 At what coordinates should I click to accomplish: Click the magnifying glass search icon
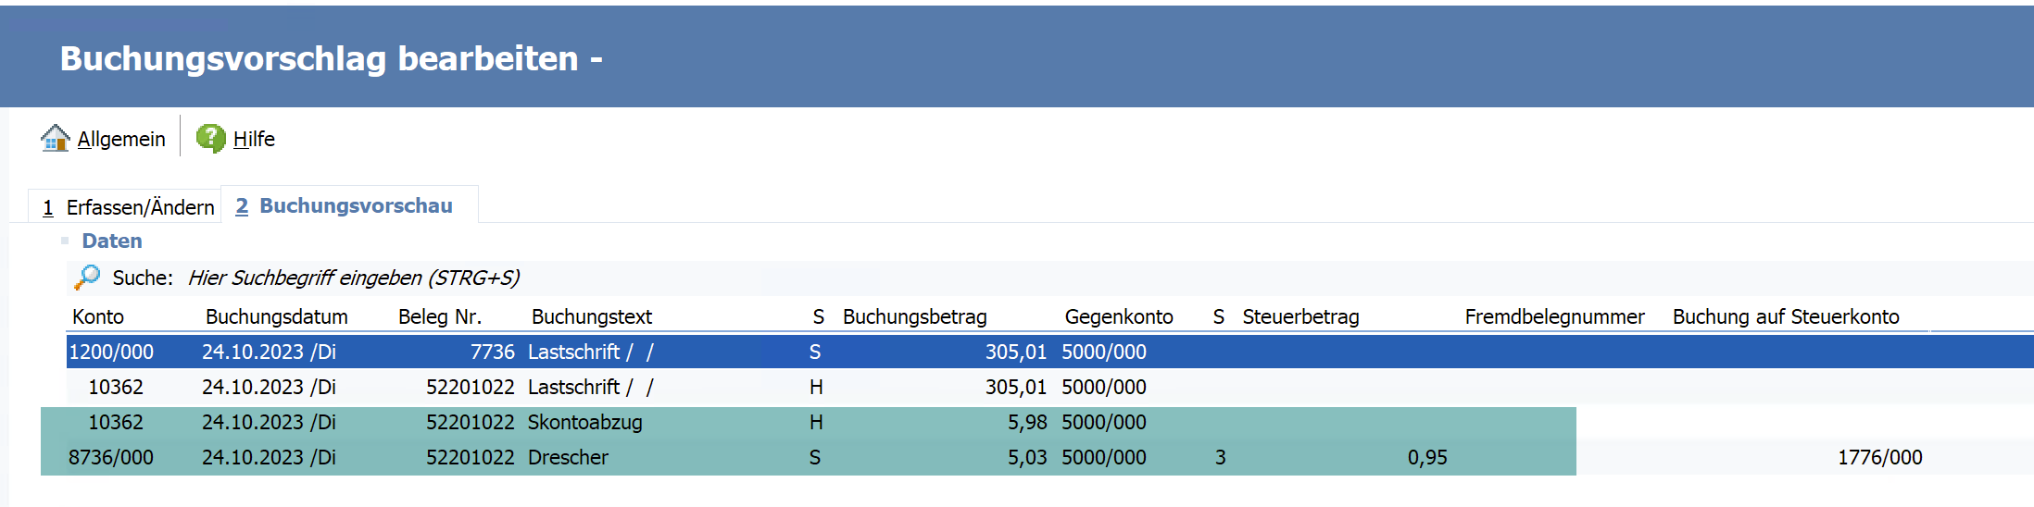(x=87, y=277)
